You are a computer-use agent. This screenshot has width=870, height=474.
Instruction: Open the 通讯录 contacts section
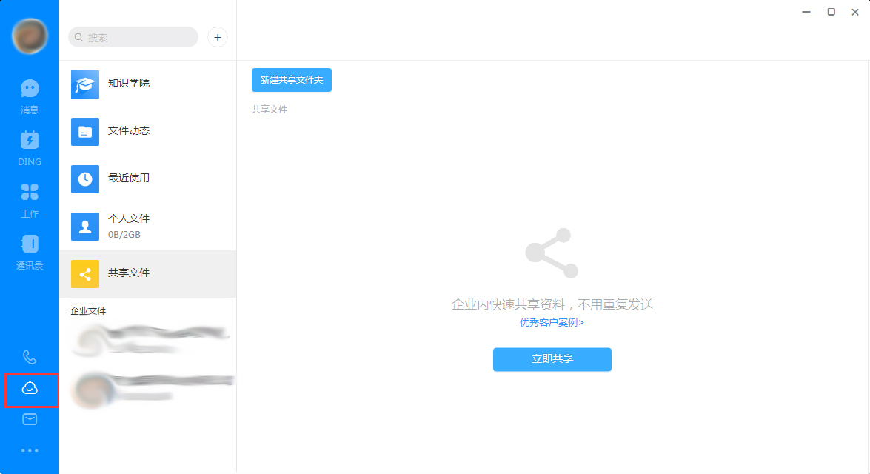pyautogui.click(x=29, y=250)
